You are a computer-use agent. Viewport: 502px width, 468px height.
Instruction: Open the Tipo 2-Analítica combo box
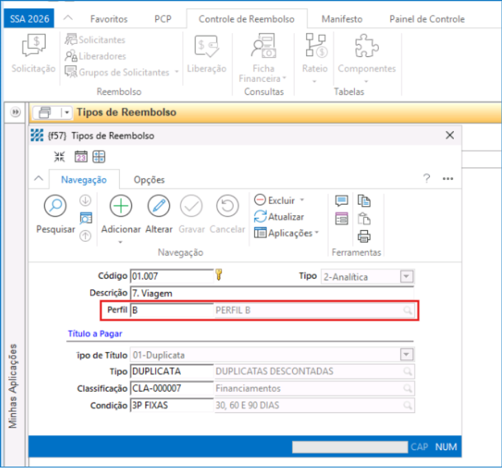coord(406,276)
